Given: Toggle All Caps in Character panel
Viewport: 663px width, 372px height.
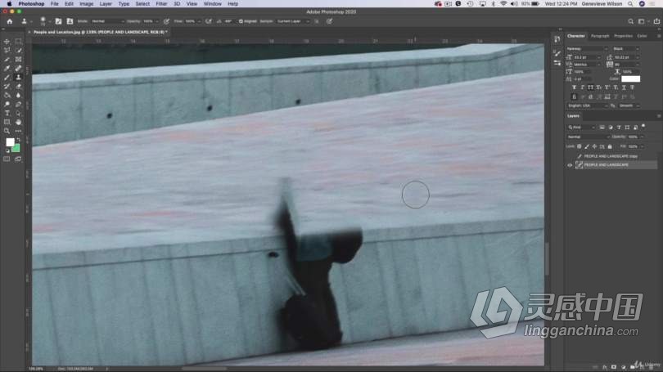Looking at the screenshot, I should pyautogui.click(x=591, y=87).
